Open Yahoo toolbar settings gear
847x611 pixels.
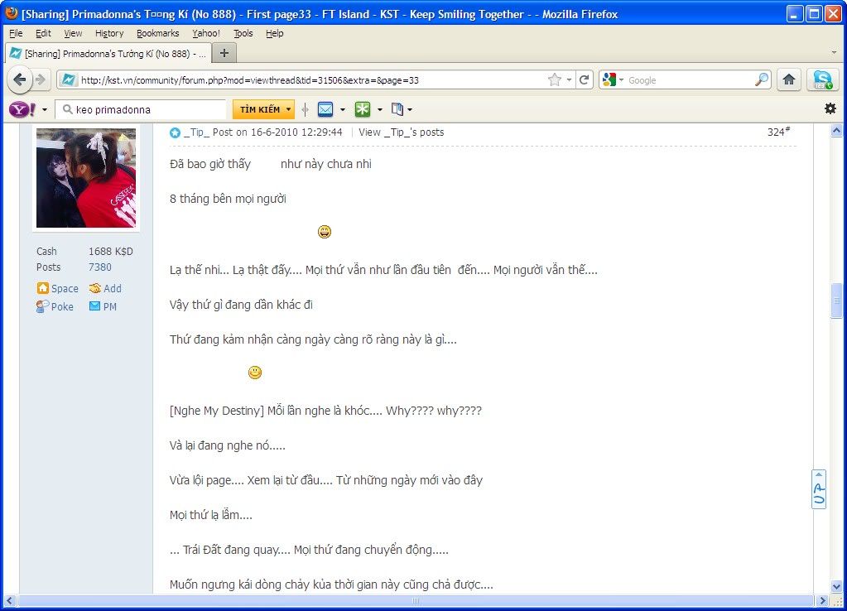830,108
